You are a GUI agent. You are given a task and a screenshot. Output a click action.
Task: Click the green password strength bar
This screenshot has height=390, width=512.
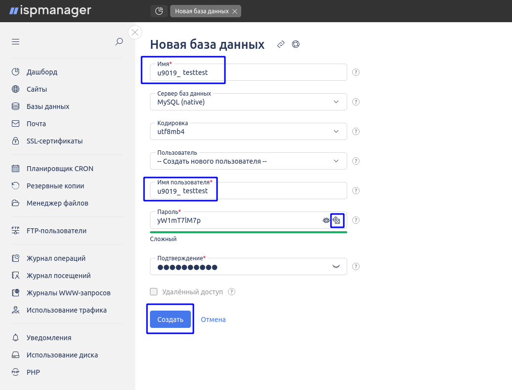tap(249, 232)
